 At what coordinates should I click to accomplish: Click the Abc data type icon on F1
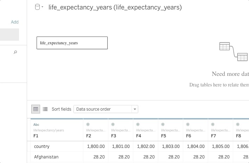pyautogui.click(x=36, y=125)
